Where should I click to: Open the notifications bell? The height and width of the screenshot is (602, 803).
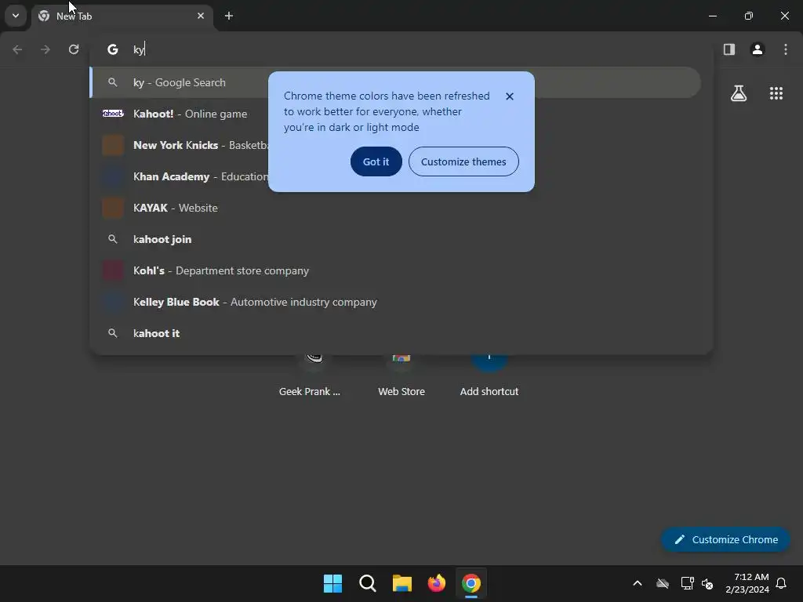pyautogui.click(x=782, y=583)
